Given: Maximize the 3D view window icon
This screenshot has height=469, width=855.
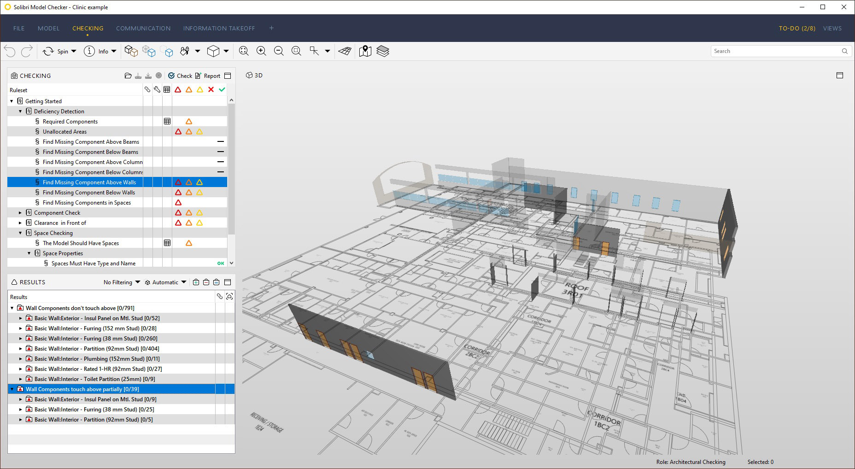Looking at the screenshot, I should (840, 76).
